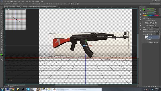Enable the Auto-Select checkbox

tap(6, 4)
